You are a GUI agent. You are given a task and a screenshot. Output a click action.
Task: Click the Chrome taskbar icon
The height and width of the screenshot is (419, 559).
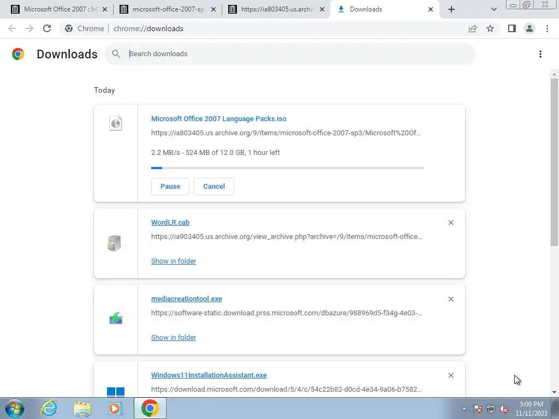pos(150,408)
